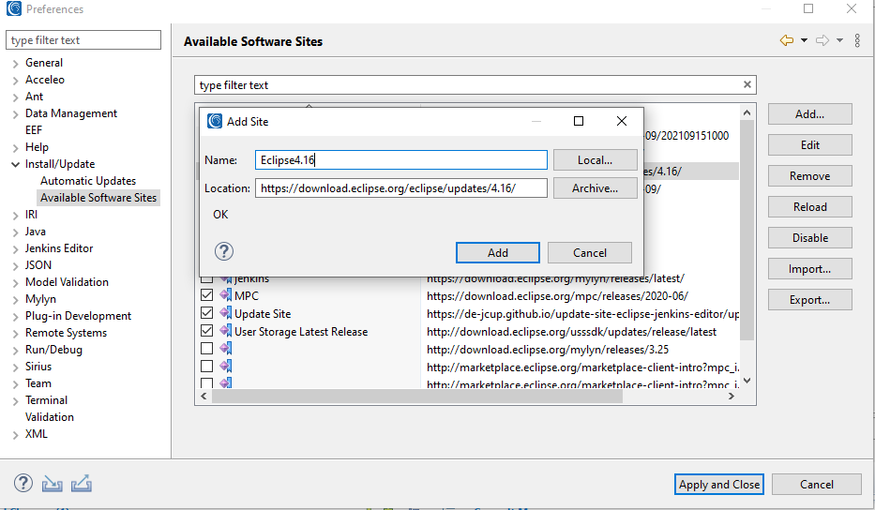Viewport: 875px width, 510px height.
Task: Click the Remove site button
Action: coord(809,175)
